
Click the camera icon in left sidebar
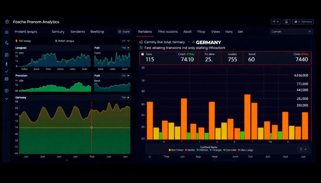[x=7, y=79]
